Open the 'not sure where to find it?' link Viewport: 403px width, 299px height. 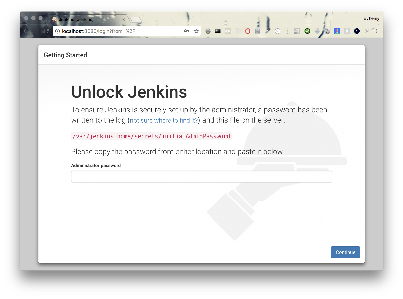pyautogui.click(x=164, y=120)
